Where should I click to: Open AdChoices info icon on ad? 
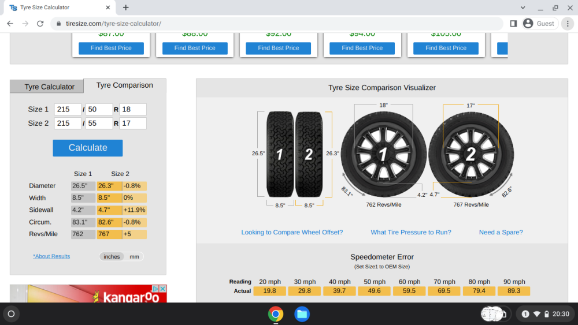point(156,289)
